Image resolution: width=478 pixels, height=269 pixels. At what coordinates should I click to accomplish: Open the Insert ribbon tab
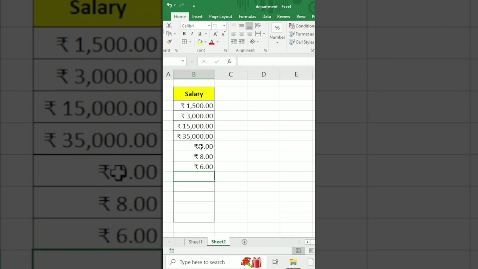tap(197, 16)
